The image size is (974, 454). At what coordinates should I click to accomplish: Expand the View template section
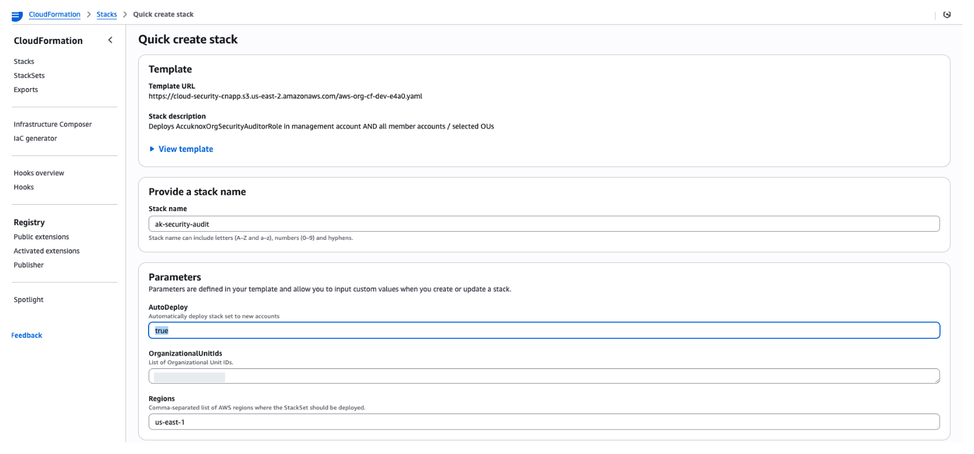click(181, 149)
